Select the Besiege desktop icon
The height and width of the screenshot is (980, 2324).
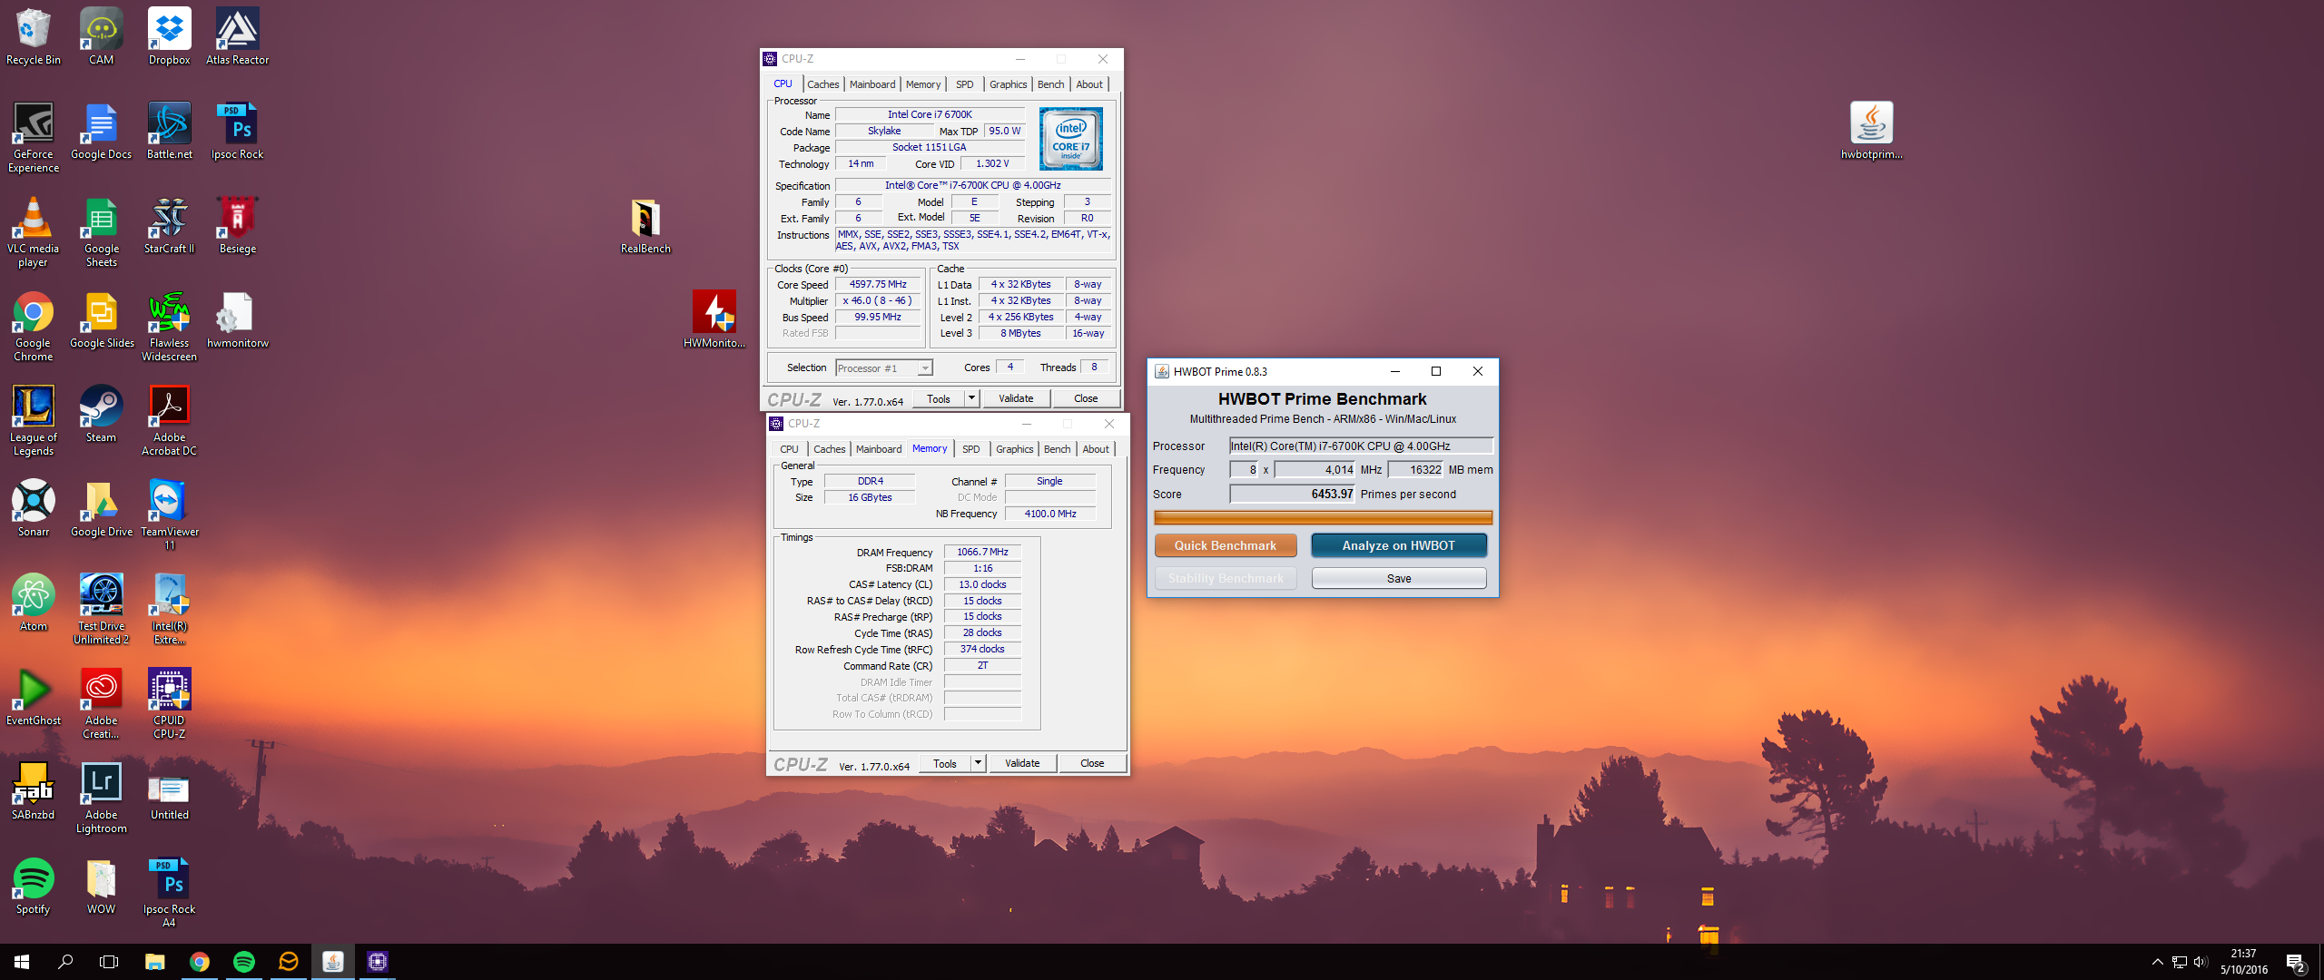pyautogui.click(x=237, y=225)
